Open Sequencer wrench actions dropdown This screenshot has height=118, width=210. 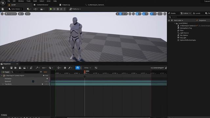tap(38, 68)
